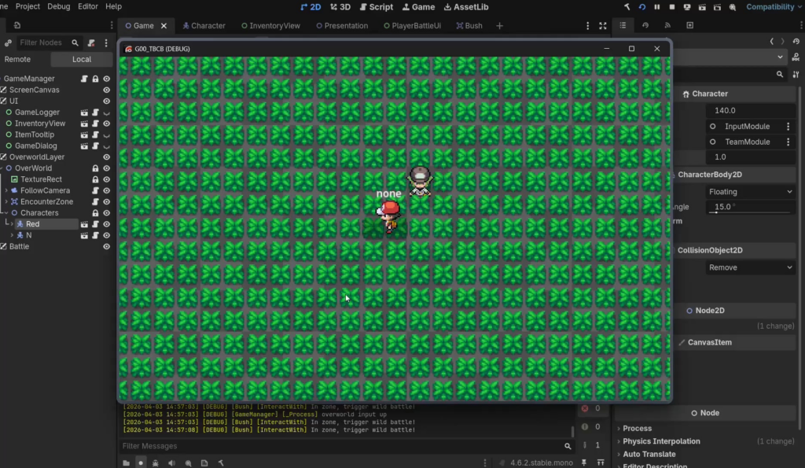Open the Project menu
Image resolution: width=805 pixels, height=468 pixels.
(28, 6)
